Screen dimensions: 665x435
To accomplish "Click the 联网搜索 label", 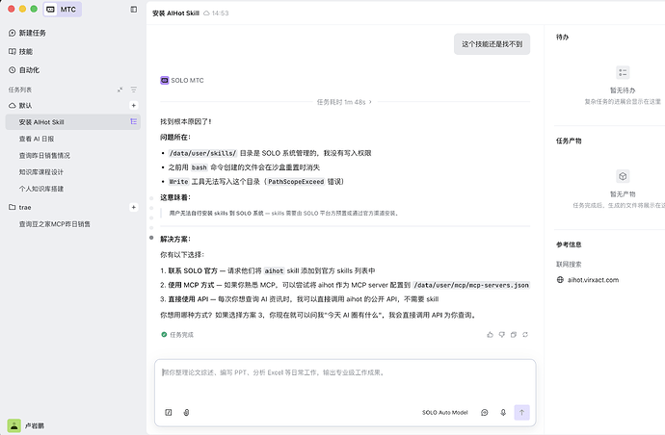I will point(569,265).
